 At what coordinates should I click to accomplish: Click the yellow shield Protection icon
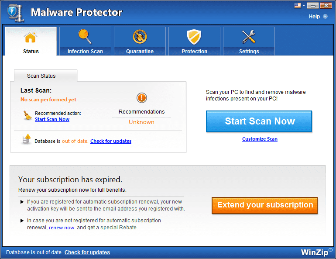[x=194, y=37]
